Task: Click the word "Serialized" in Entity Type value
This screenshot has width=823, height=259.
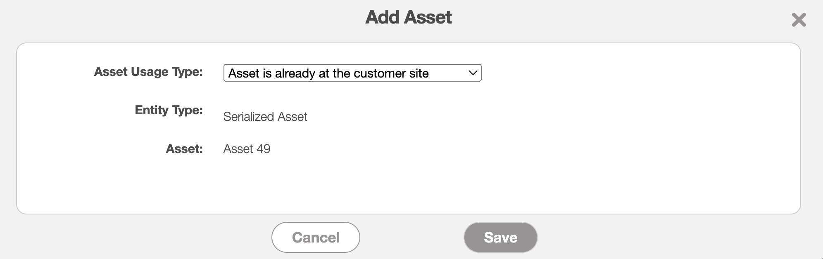Action: coord(249,117)
